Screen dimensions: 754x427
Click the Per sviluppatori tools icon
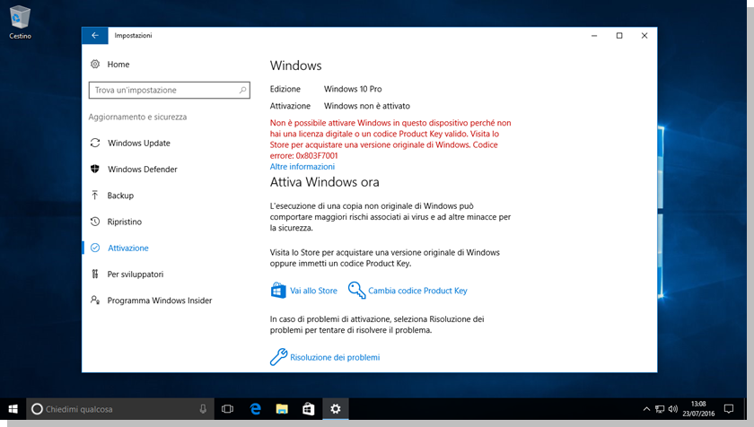click(x=95, y=274)
